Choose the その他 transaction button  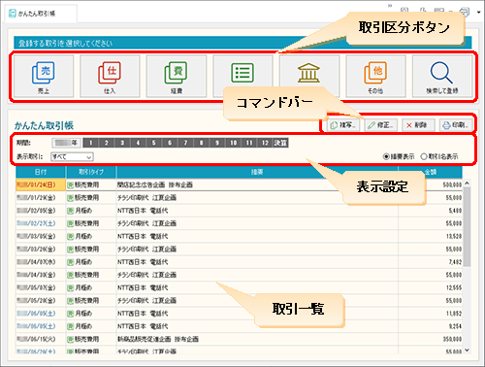tap(375, 76)
